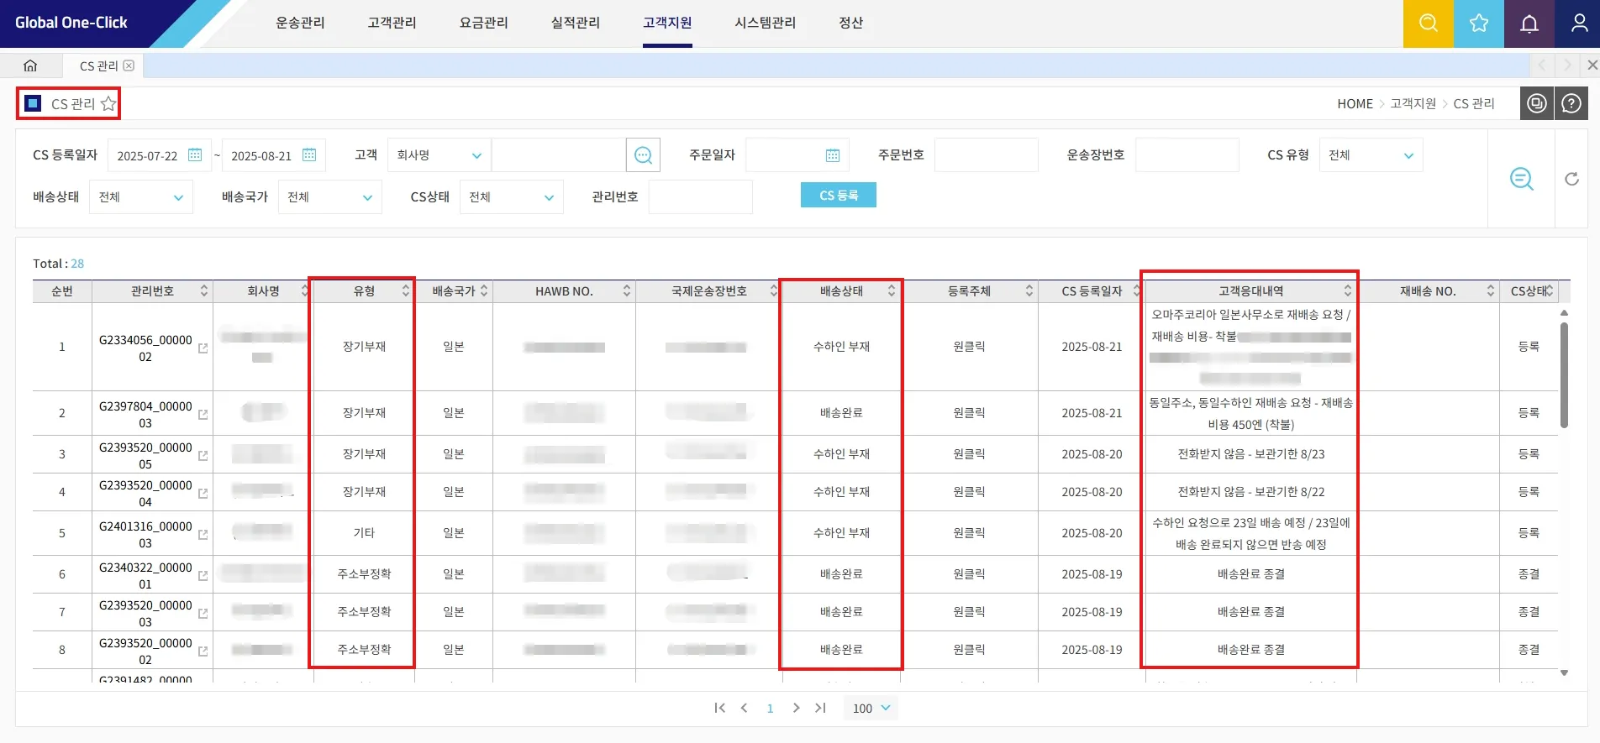The width and height of the screenshot is (1600, 743).
Task: Open 실적관리 menu
Action: tap(575, 23)
